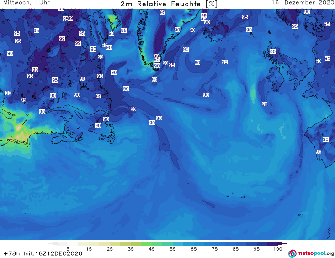
Task: Click the legend value '15'
Action: 89,248
